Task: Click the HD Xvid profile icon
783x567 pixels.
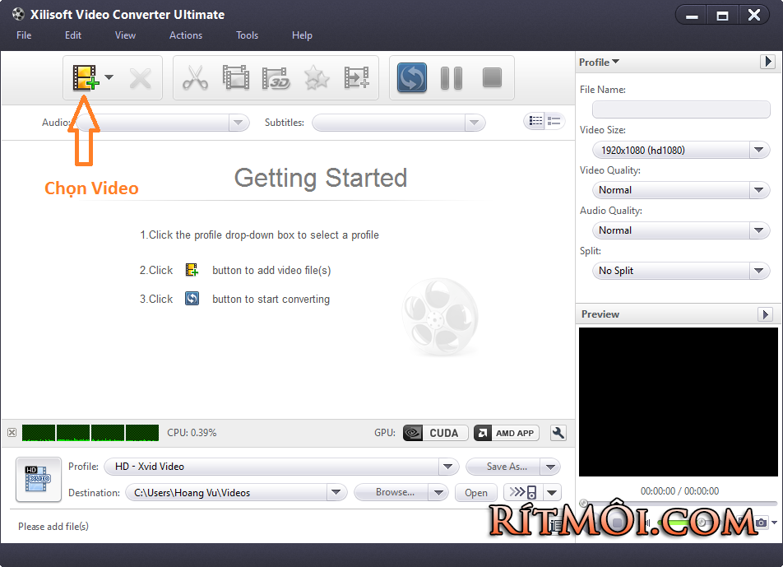Action: coord(39,479)
